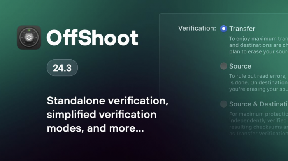This screenshot has width=288, height=161.
Task: Click the "plan to erase your" text line
Action: (258, 53)
